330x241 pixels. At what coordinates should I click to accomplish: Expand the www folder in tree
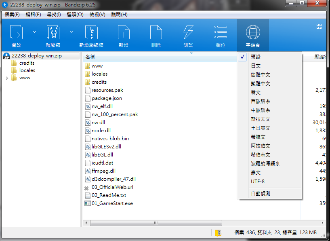[x=7, y=78]
